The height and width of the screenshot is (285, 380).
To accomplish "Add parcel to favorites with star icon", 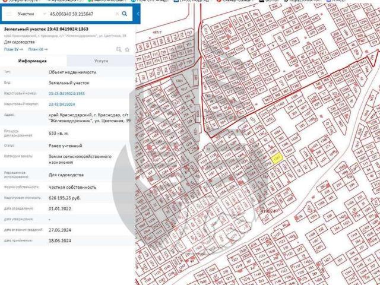I will pyautogui.click(x=127, y=49).
